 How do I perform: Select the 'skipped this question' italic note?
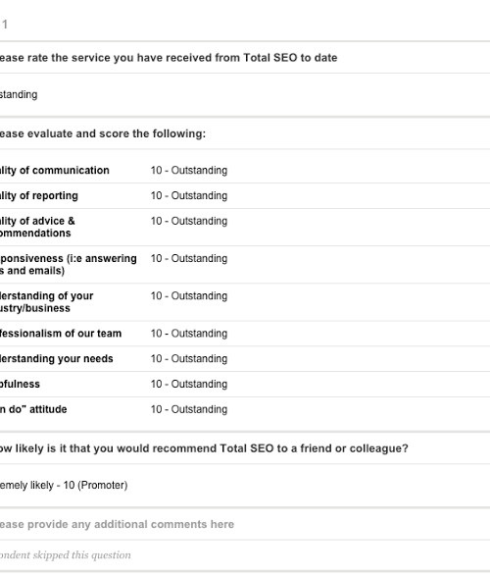[x=66, y=555]
